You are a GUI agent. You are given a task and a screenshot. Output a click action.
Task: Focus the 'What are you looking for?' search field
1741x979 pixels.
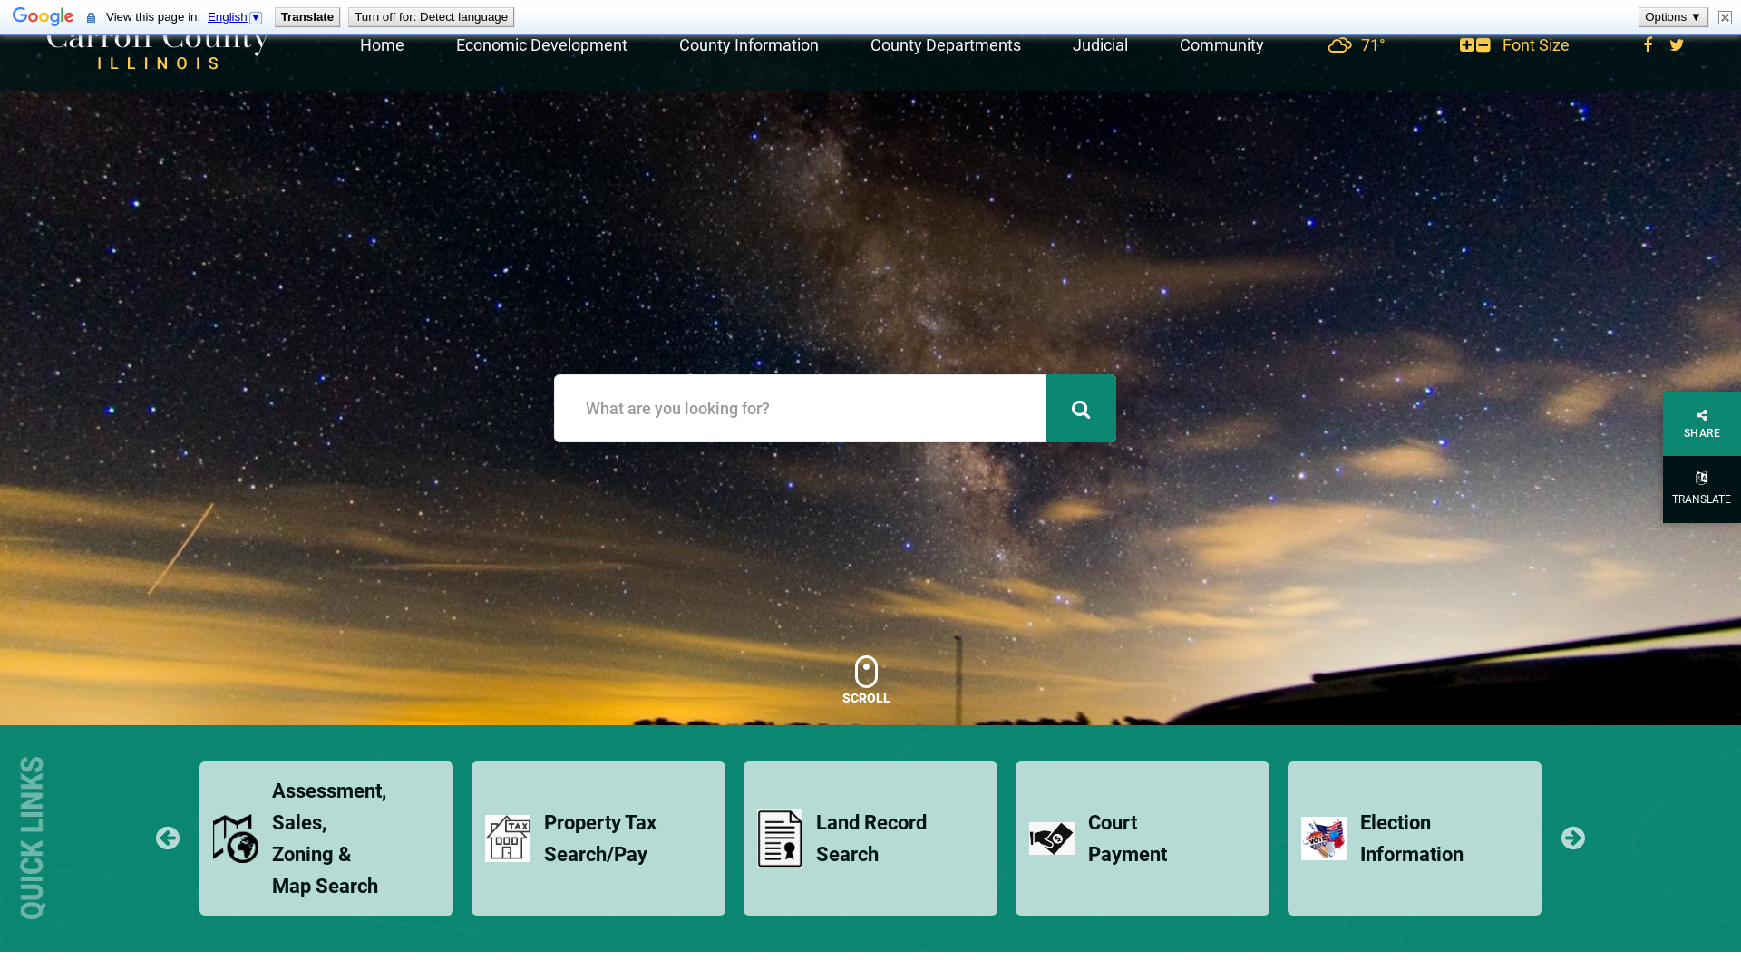[x=800, y=409]
